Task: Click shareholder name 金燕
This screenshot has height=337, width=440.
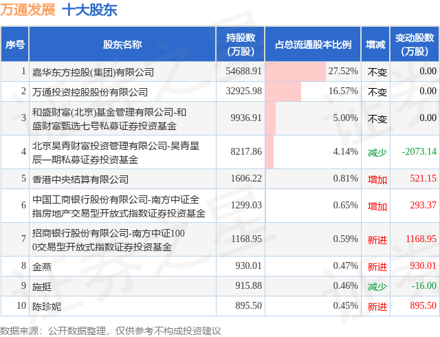Action: click(x=42, y=267)
